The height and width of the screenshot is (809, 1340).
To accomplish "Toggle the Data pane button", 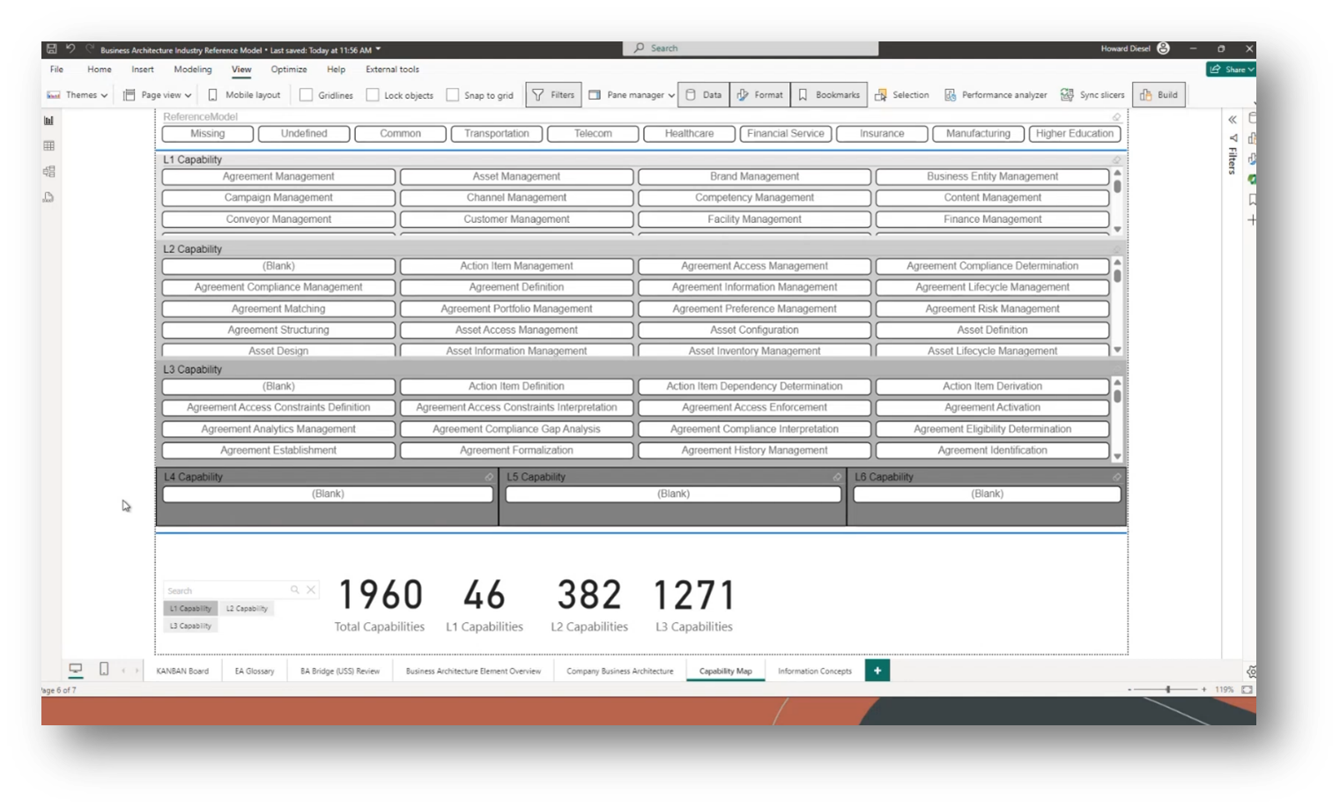I will point(704,95).
